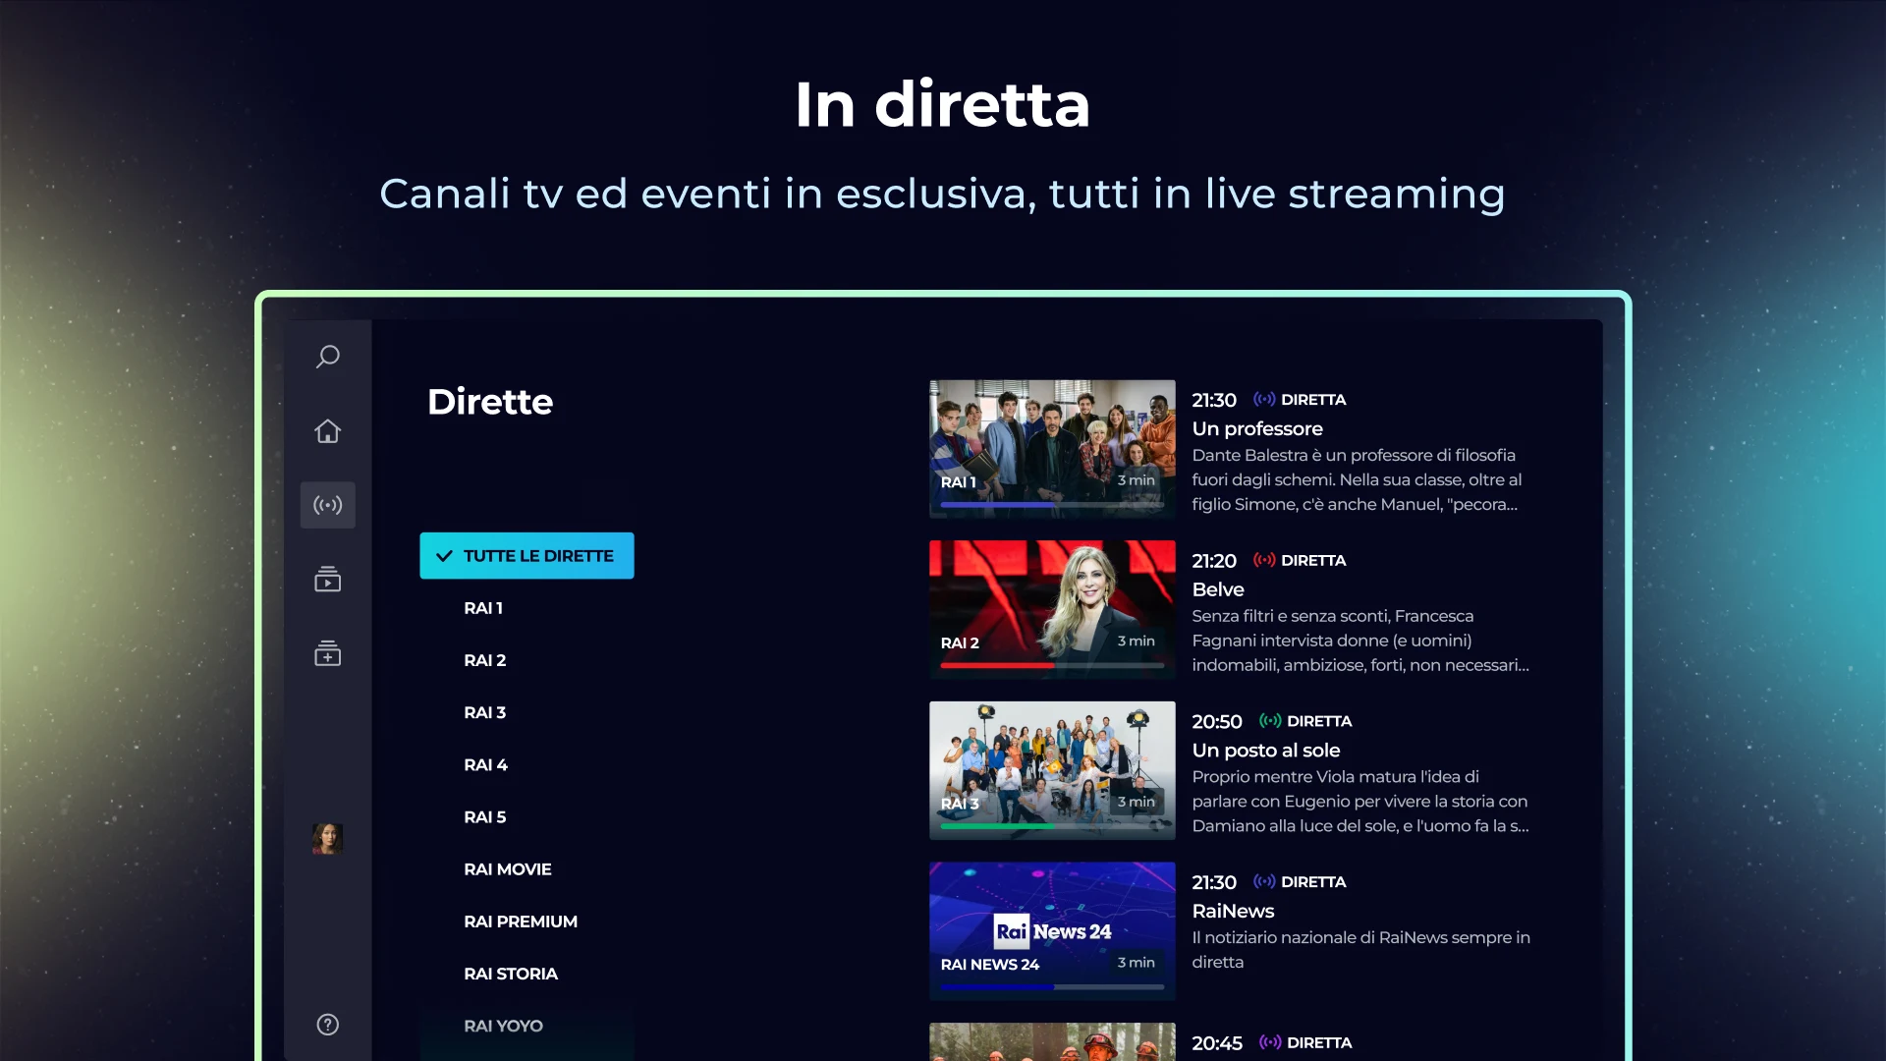Viewport: 1886px width, 1061px height.
Task: Open the add-to-list plus icon in sidebar
Action: (x=327, y=654)
